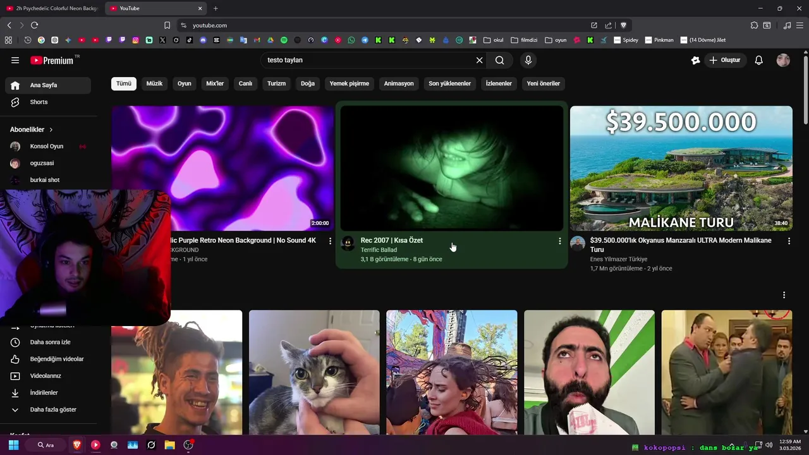Open the notifications bell
809x455 pixels.
[x=759, y=60]
